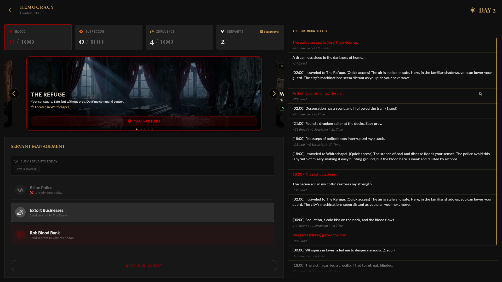Select the last carousel pagination dot
The image size is (502, 282).
tap(152, 129)
